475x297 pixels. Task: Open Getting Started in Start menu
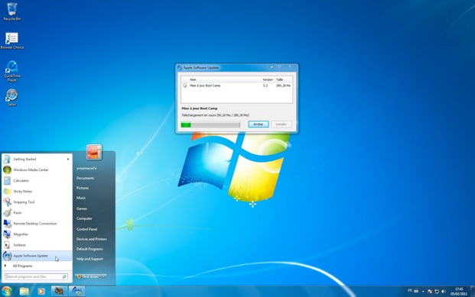(x=37, y=159)
